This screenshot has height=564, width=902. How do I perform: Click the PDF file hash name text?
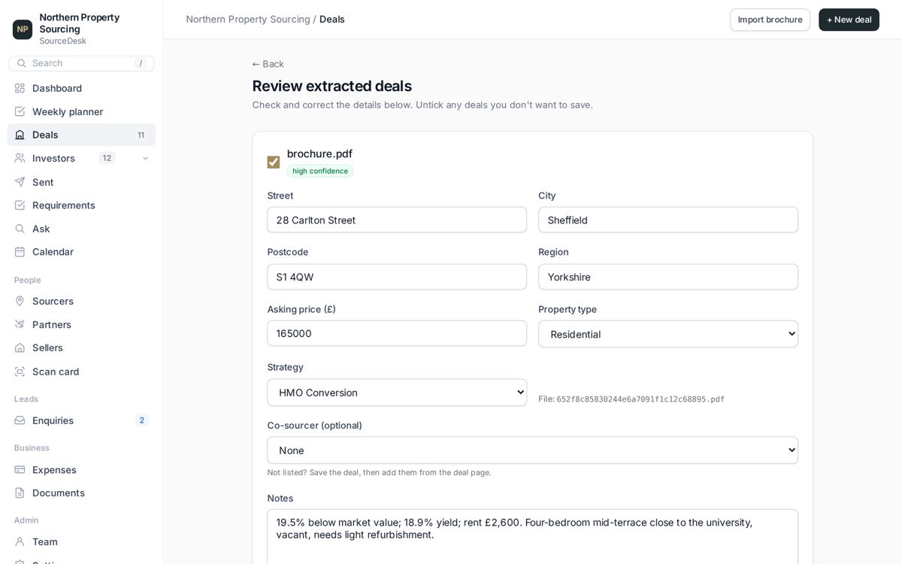(640, 399)
